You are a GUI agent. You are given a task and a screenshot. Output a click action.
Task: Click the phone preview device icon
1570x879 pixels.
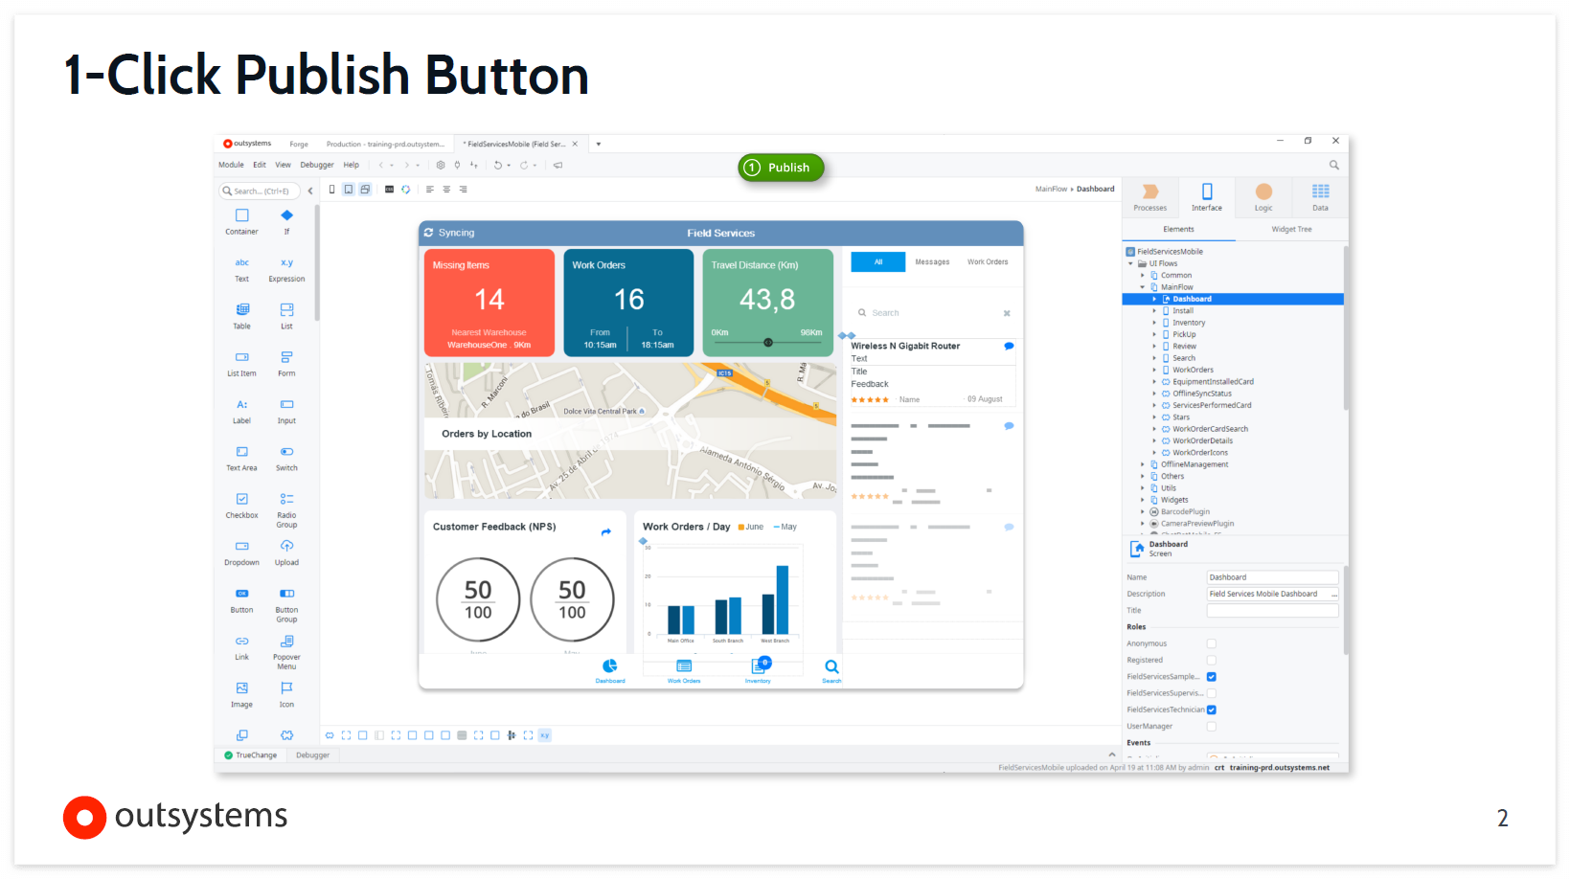tap(331, 190)
